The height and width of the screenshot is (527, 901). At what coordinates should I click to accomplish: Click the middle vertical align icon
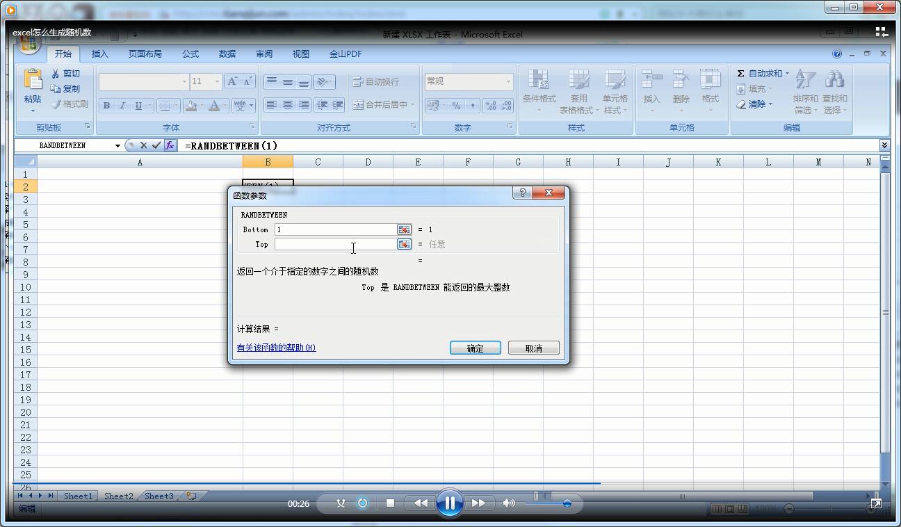point(287,81)
